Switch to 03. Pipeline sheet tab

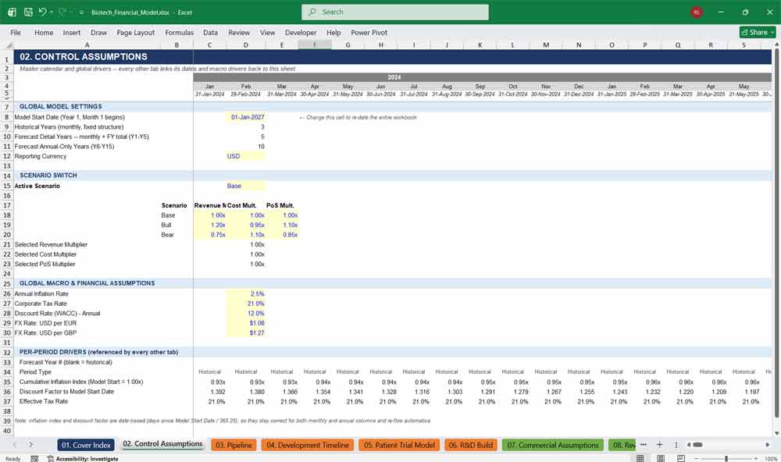[x=234, y=445]
